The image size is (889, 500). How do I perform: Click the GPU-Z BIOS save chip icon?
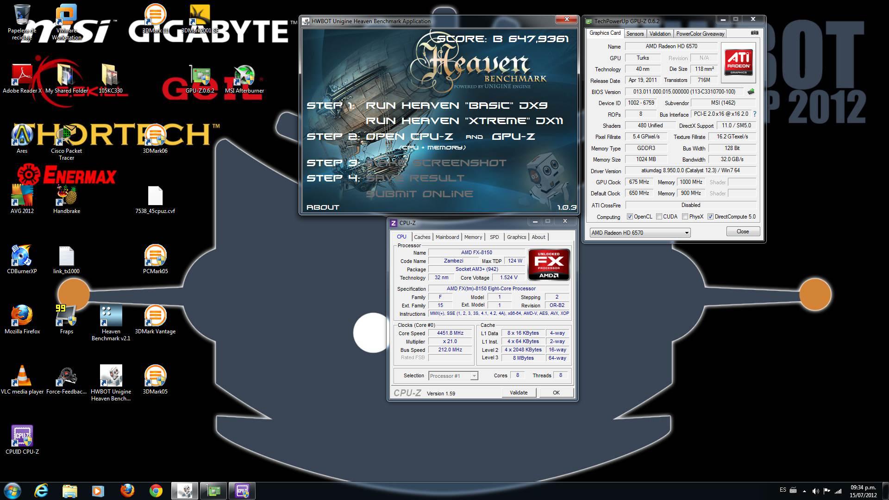[751, 92]
